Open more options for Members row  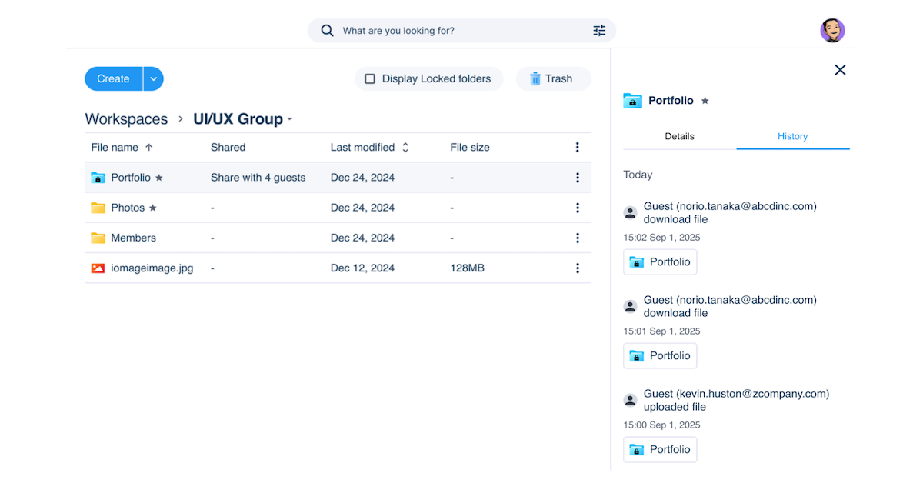click(577, 238)
